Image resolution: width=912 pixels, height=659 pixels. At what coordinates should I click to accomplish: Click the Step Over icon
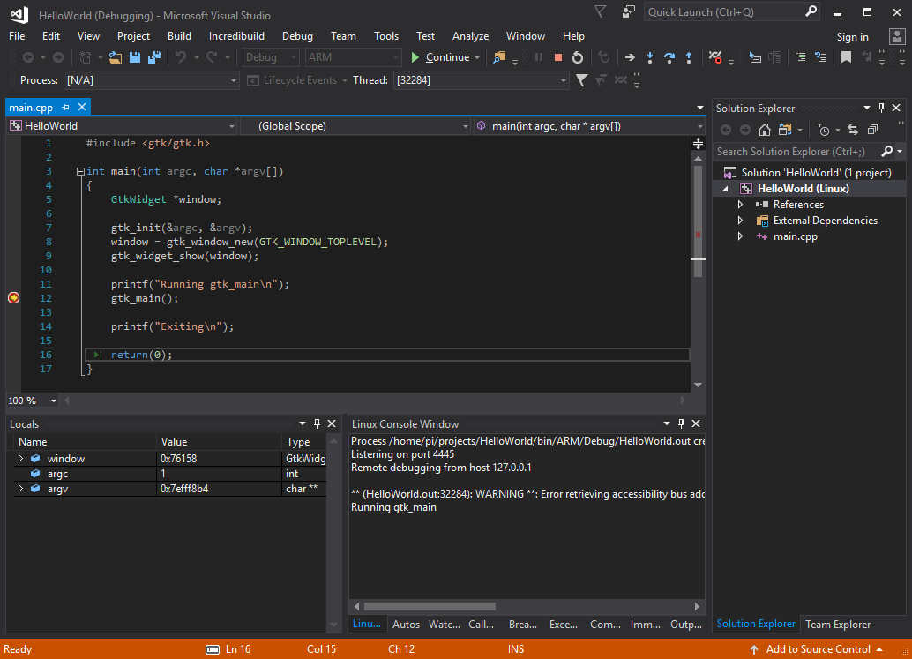pos(669,57)
